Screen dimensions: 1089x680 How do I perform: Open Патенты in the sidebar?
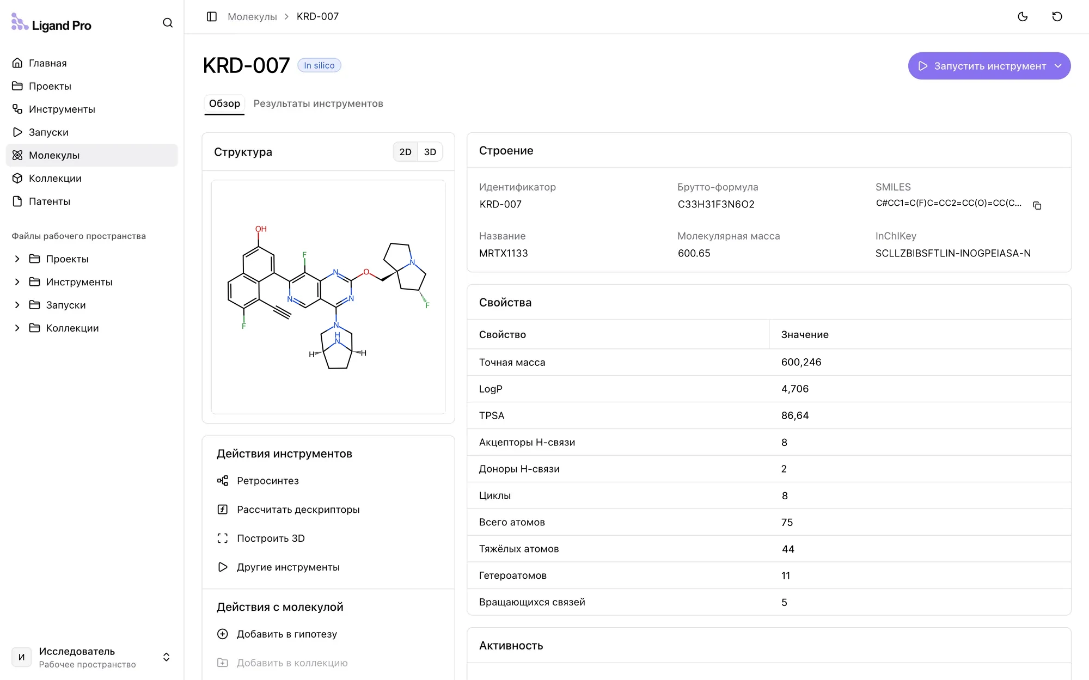point(91,201)
